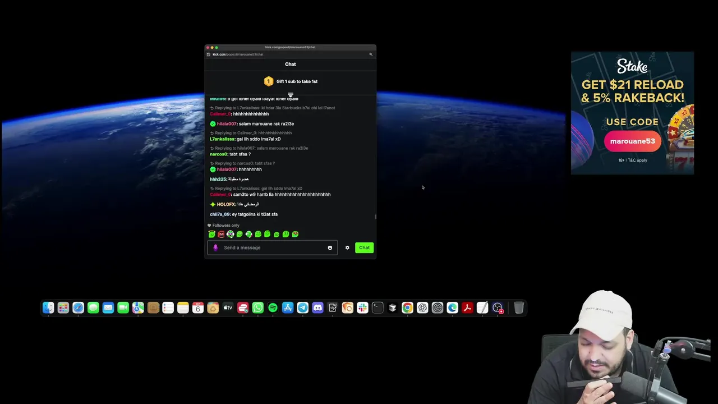The width and height of the screenshot is (718, 404).
Task: Open System Settings from the dock
Action: coord(438,307)
